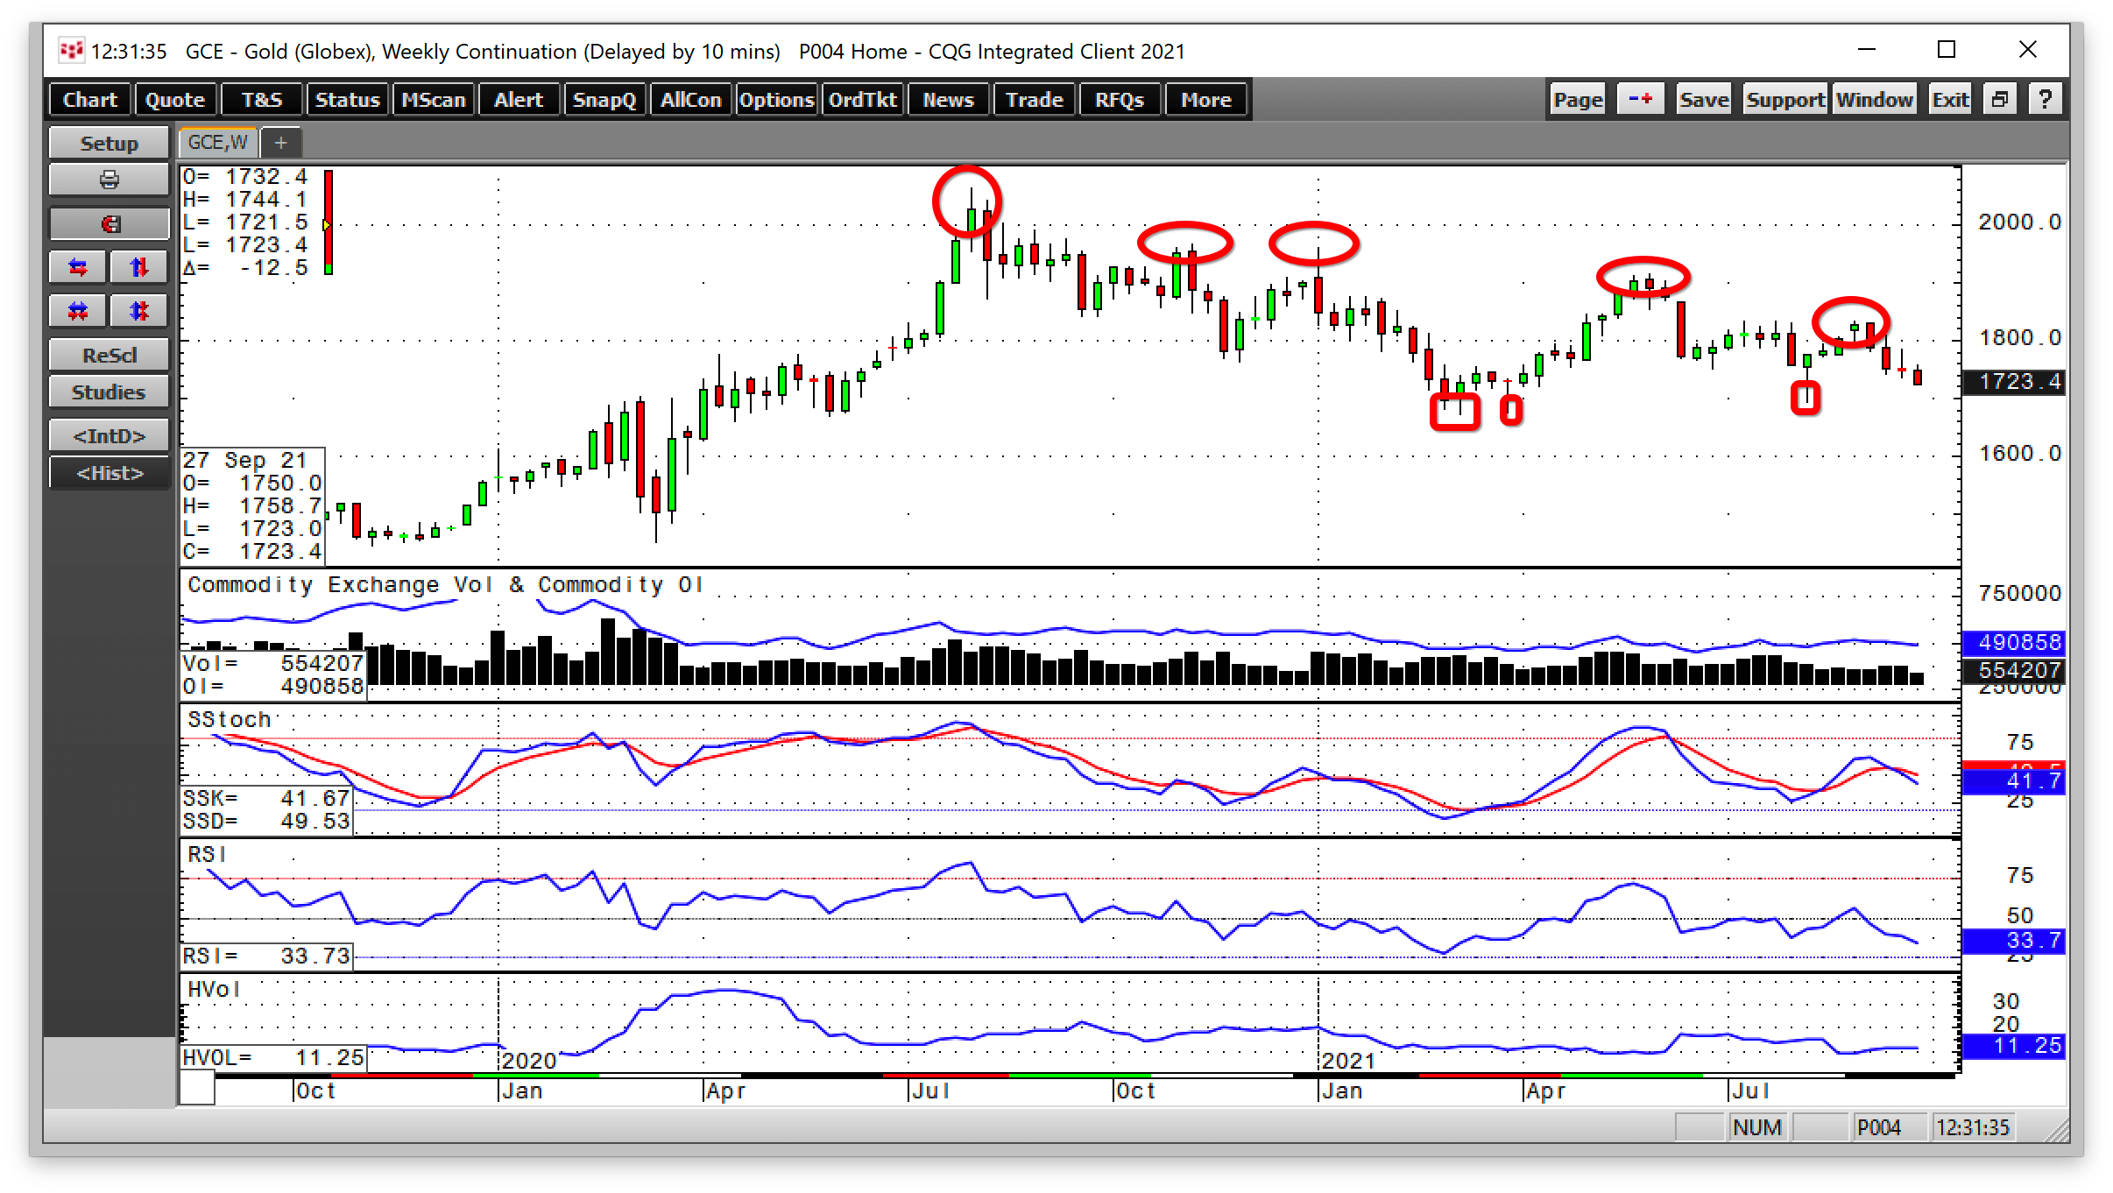Click the 554207 volume value label

(x=2013, y=670)
